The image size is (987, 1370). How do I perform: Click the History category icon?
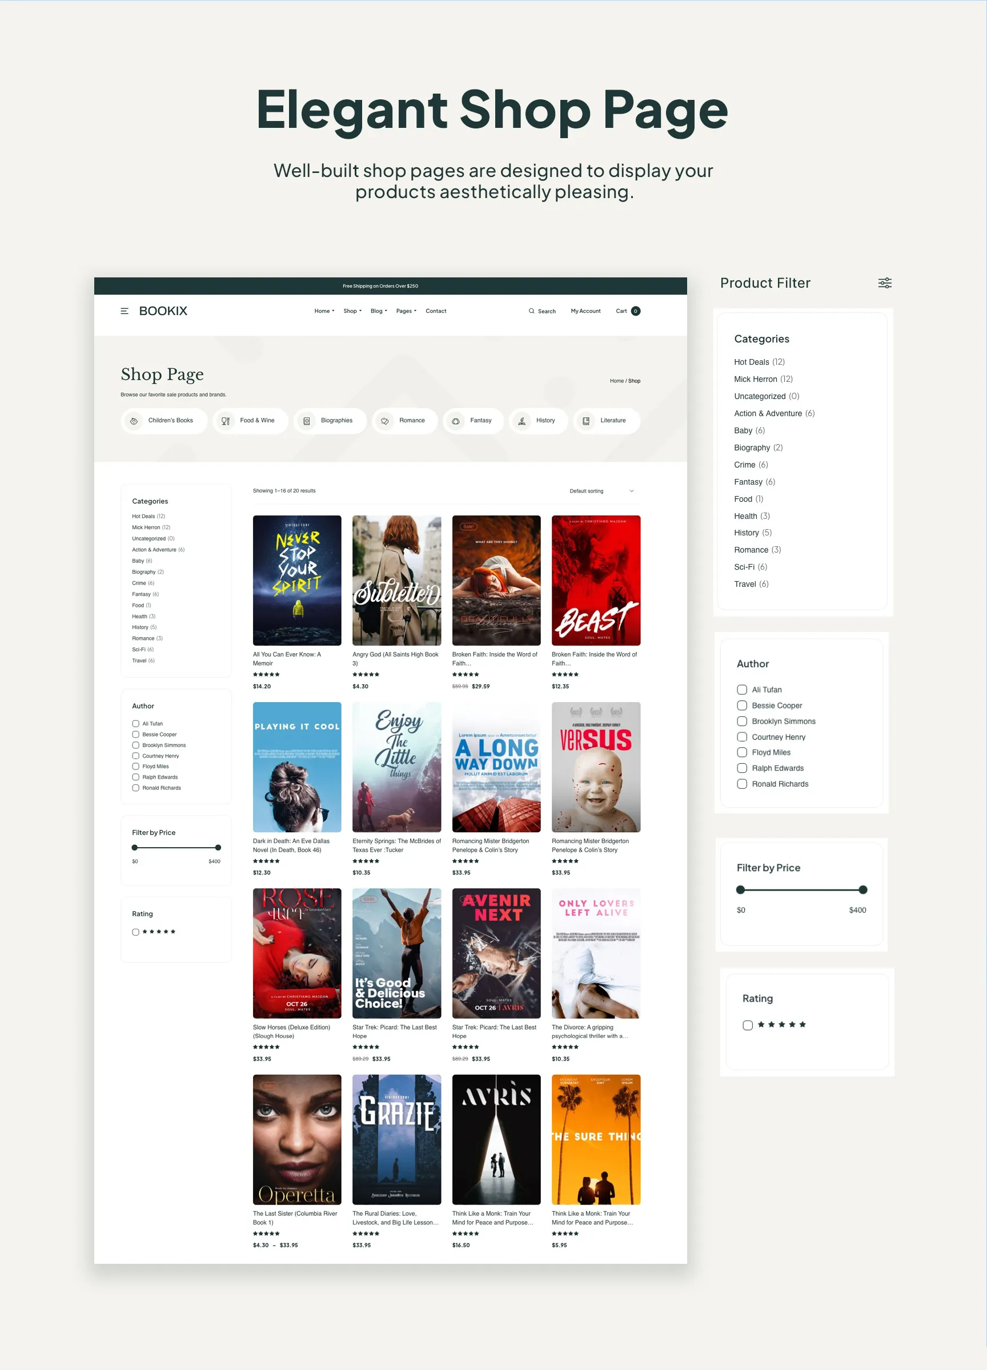[521, 421]
